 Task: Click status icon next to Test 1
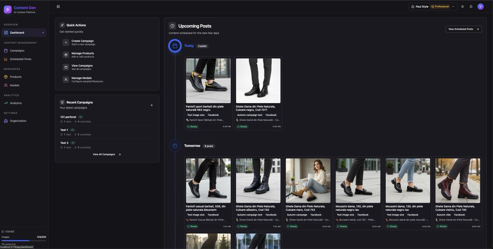click(72, 130)
